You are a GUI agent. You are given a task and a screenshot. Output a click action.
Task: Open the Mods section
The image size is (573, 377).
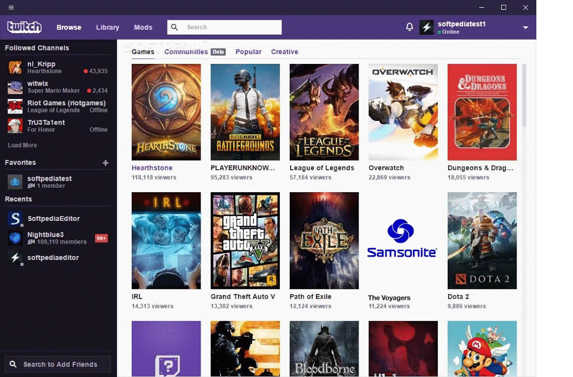[143, 27]
